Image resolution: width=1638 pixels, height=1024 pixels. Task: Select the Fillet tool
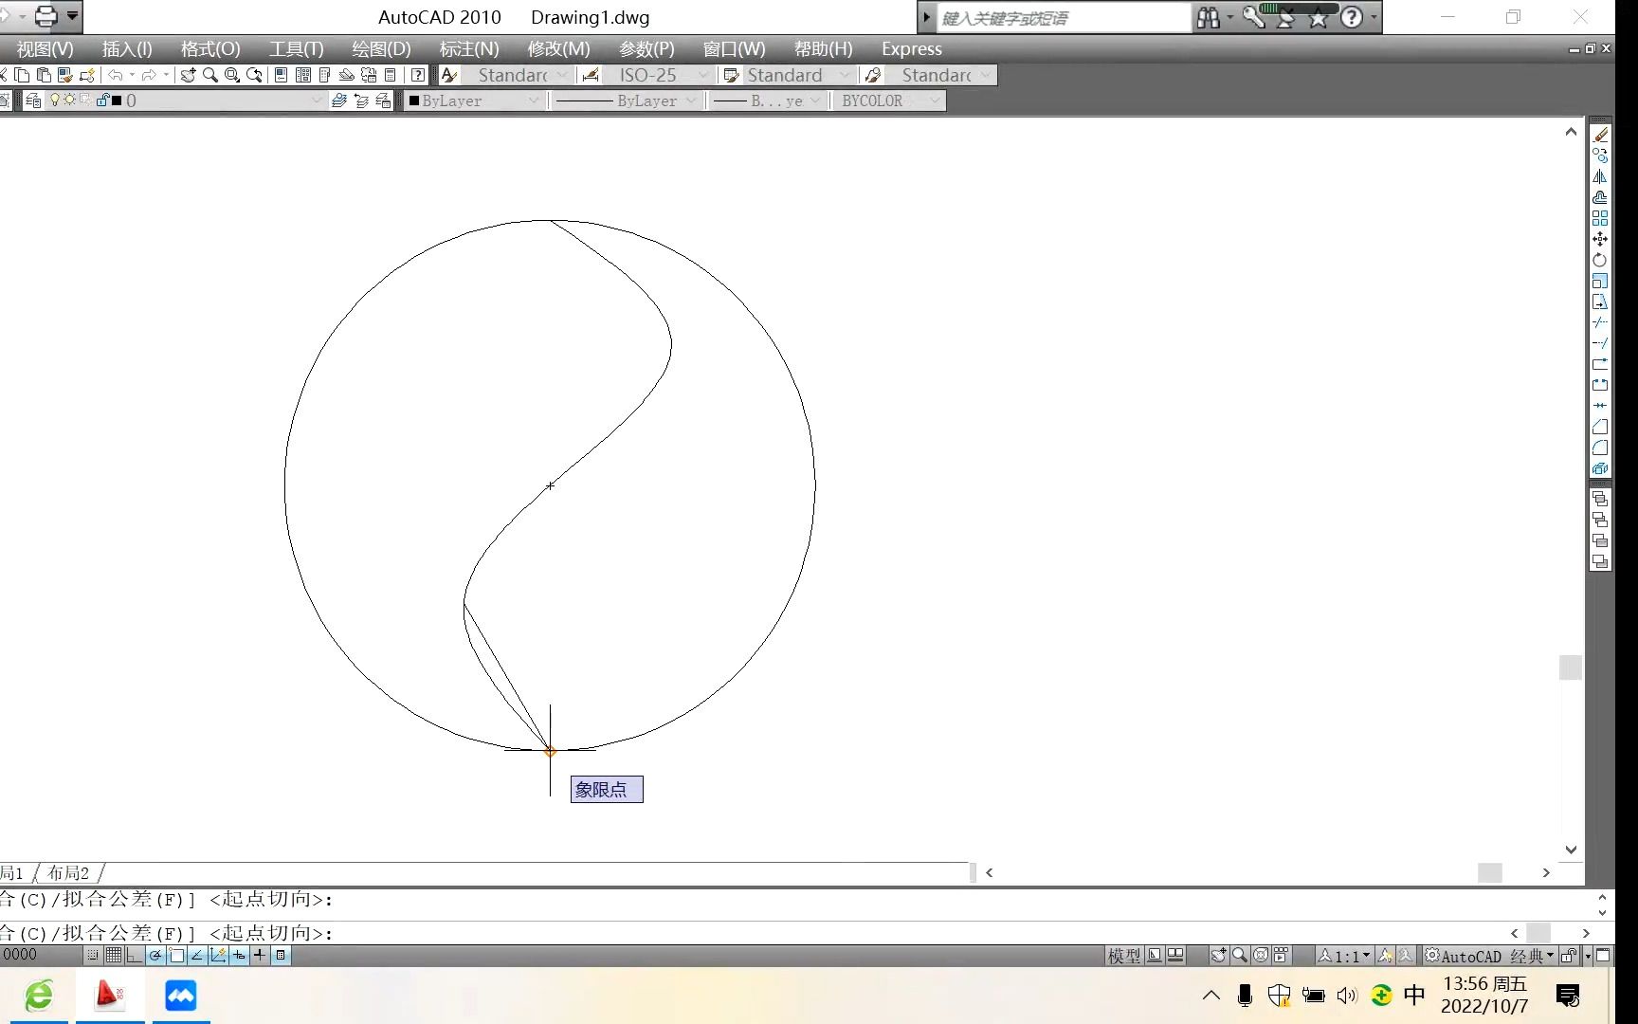click(x=1600, y=448)
